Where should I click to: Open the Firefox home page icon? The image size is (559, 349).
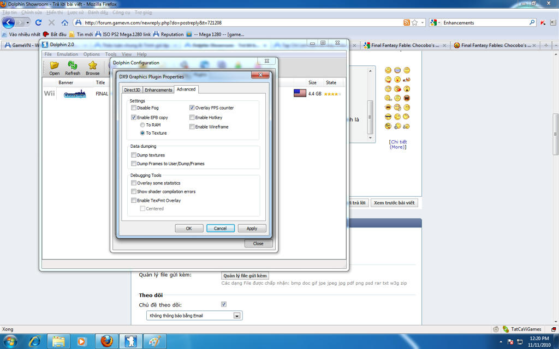[x=64, y=22]
